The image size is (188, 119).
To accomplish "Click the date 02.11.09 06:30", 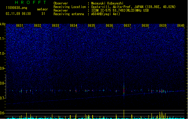I will click(x=18, y=14).
